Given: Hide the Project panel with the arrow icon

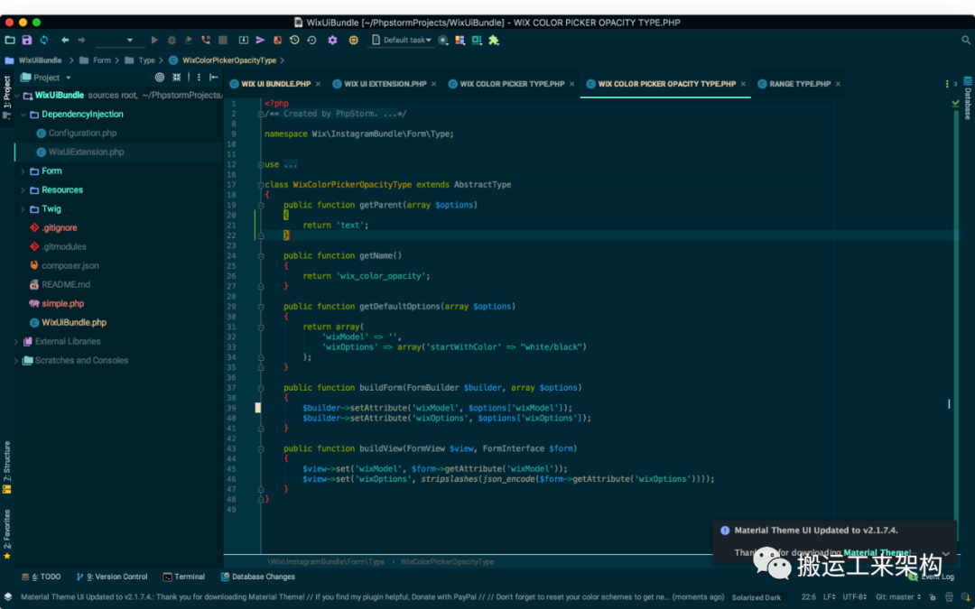Looking at the screenshot, I should click(x=214, y=78).
